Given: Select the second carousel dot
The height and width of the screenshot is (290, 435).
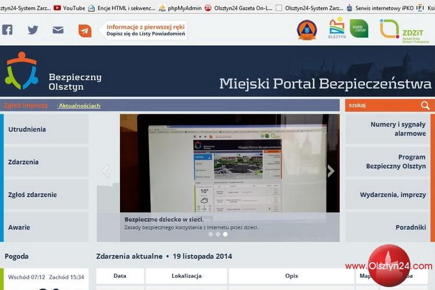Looking at the screenshot, I should pos(218,234).
